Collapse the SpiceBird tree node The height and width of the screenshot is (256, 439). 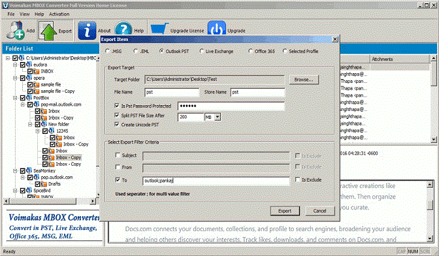coord(15,191)
